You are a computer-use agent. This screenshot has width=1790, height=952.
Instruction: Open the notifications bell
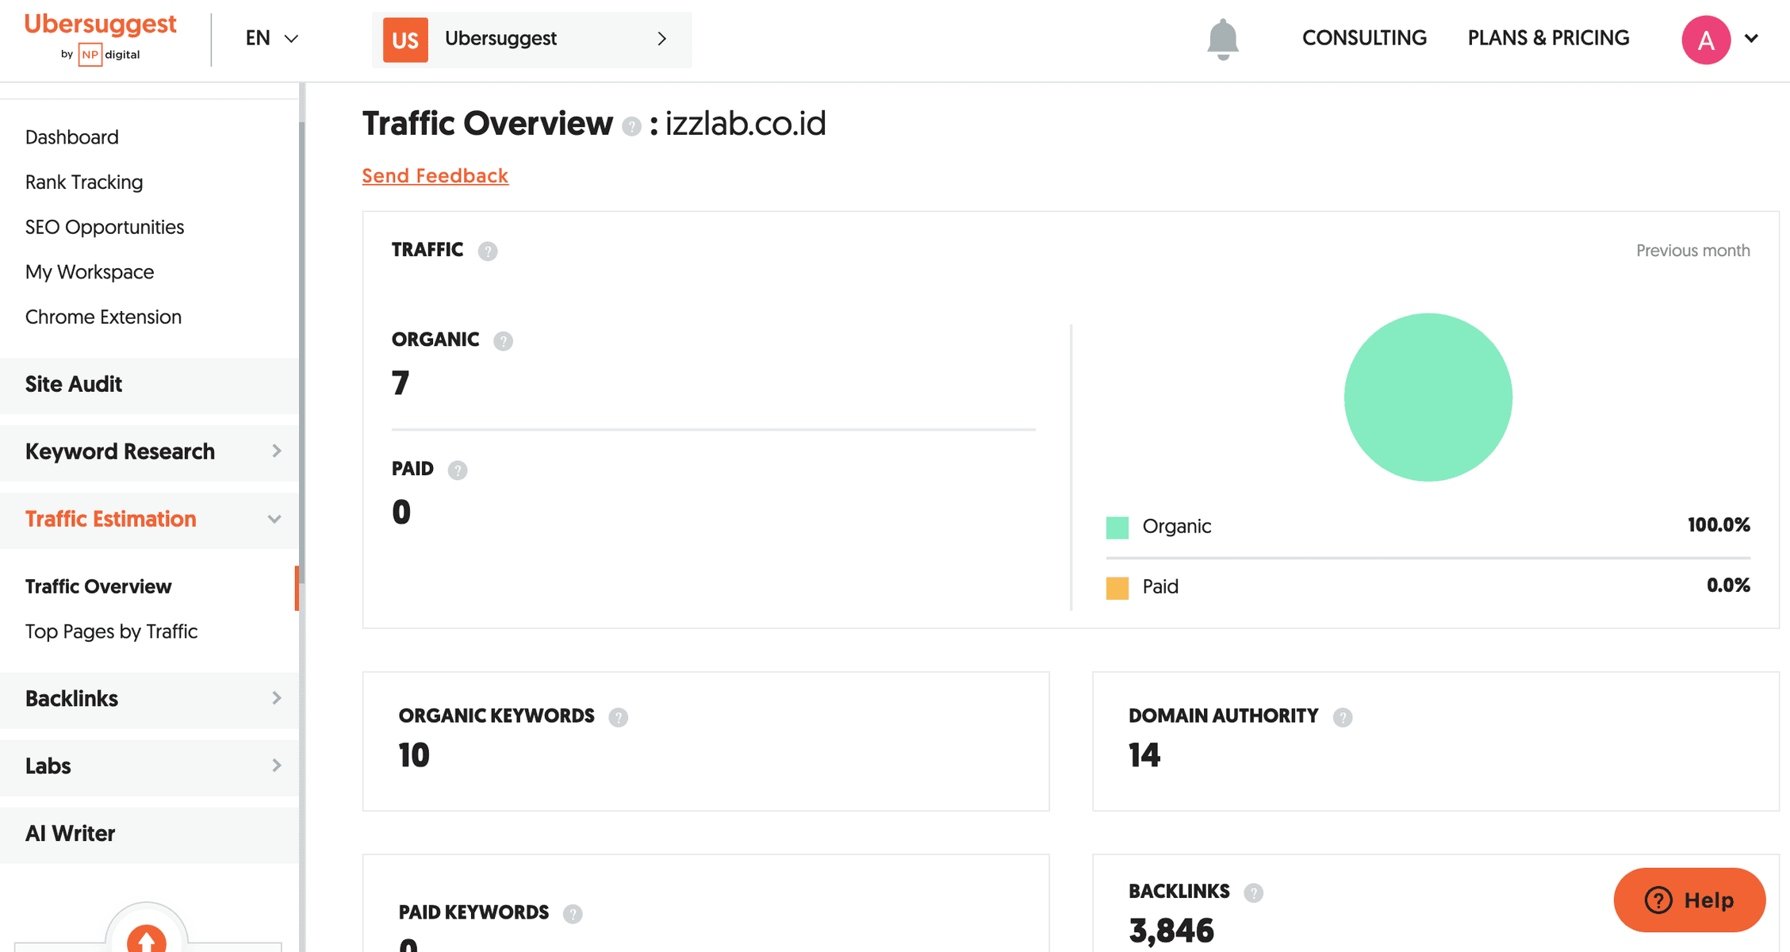(x=1222, y=39)
